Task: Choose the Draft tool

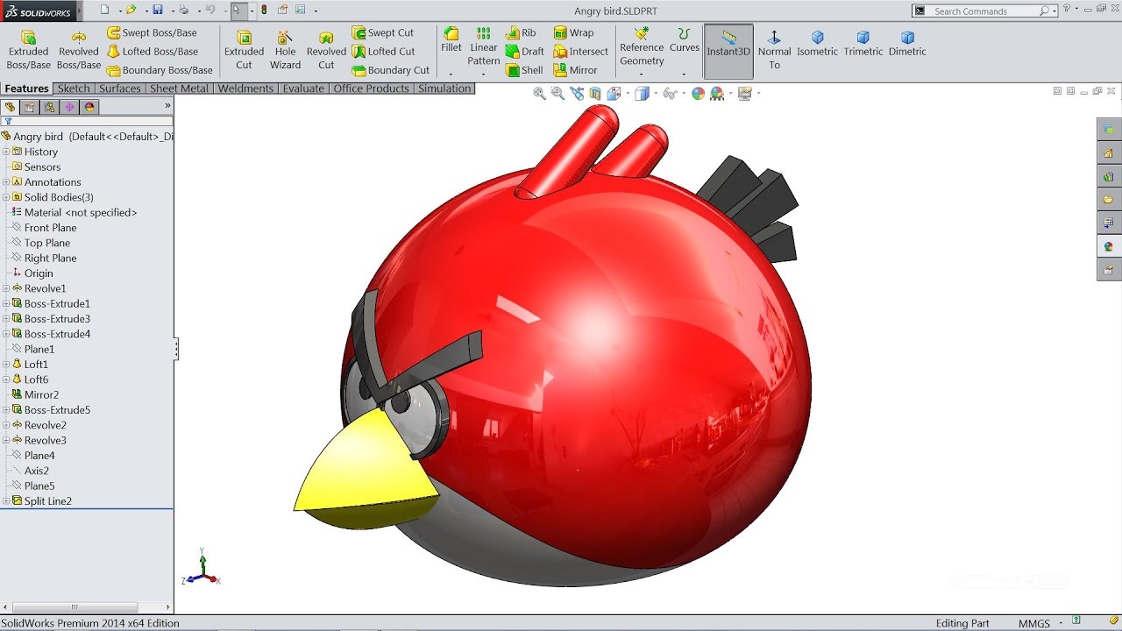Action: coord(525,51)
